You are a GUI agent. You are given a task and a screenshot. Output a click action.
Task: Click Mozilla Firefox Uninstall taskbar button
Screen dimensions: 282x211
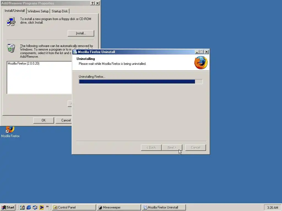click(x=164, y=207)
